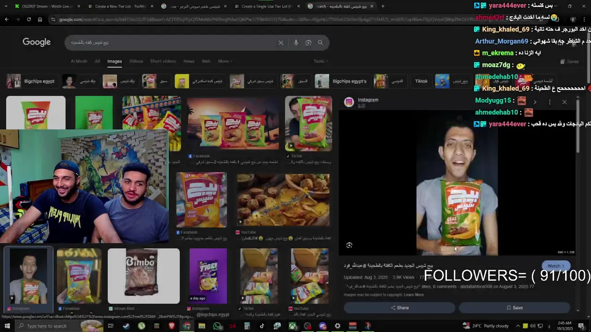Screen dimensions: 591x332
Task: Go to next image in preview panel
Action: coord(535,102)
